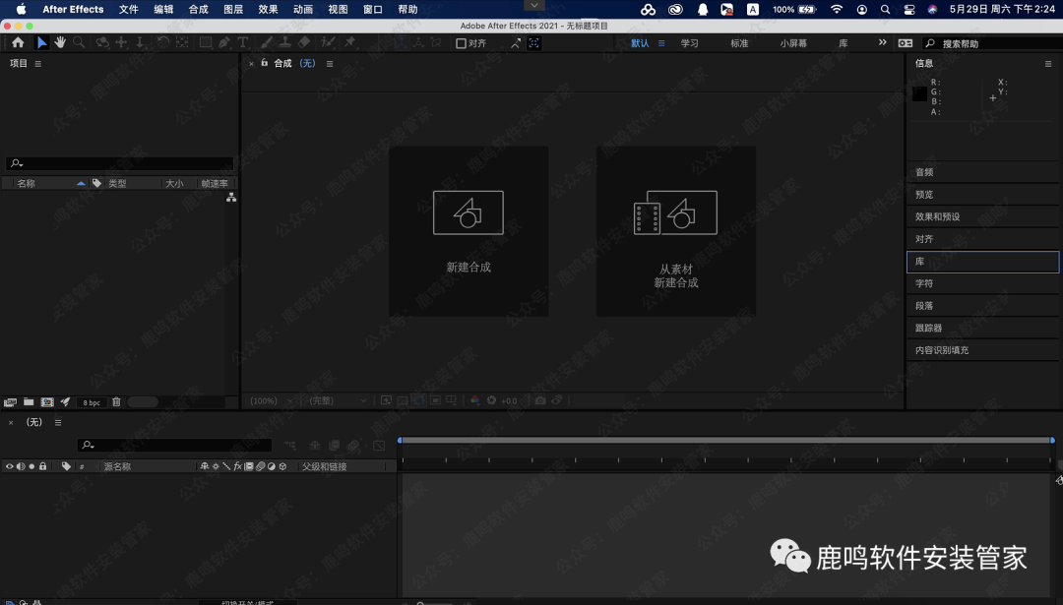Viewport: 1063px width, 605px height.
Task: Open the 合成 menu in menu bar
Action: 198,10
